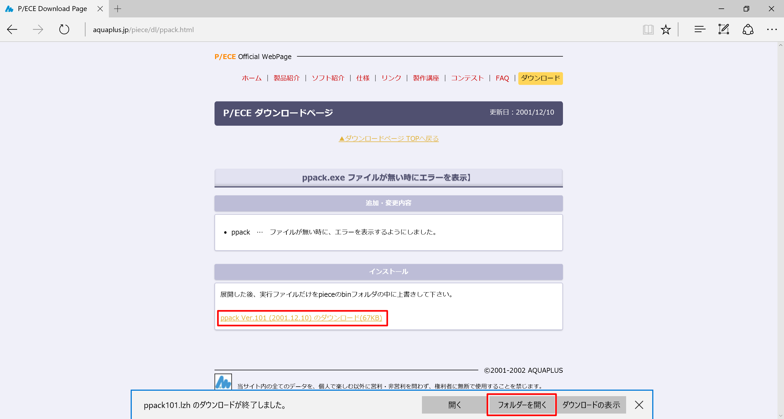Dismiss the download notification bar
Image resolution: width=784 pixels, height=419 pixels.
(x=639, y=405)
